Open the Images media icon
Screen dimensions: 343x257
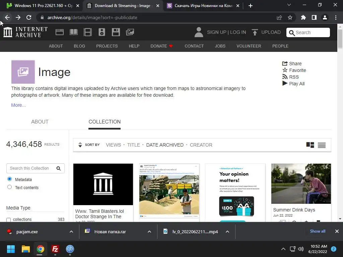[x=130, y=32]
